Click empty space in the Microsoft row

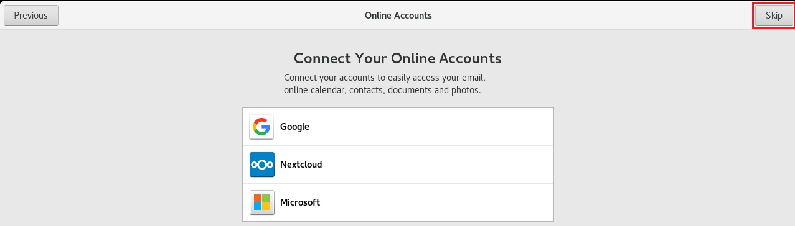point(436,202)
